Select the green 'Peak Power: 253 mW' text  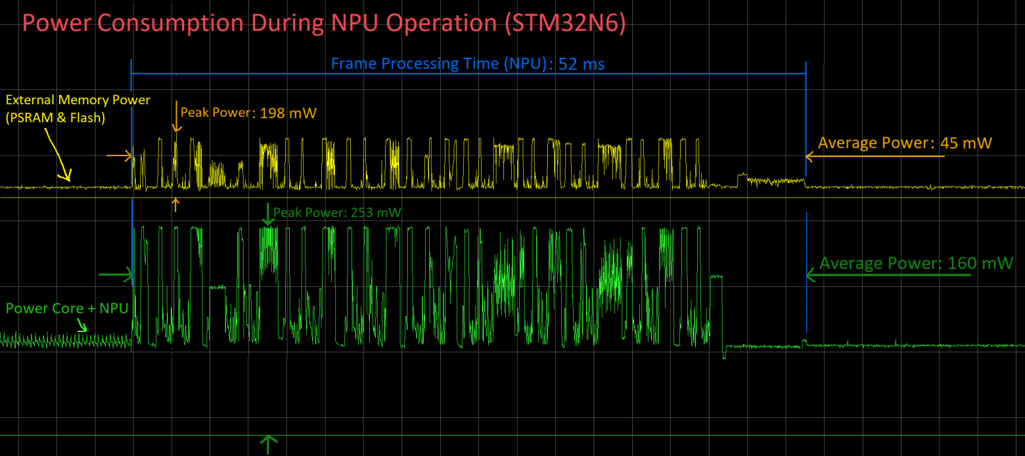336,213
